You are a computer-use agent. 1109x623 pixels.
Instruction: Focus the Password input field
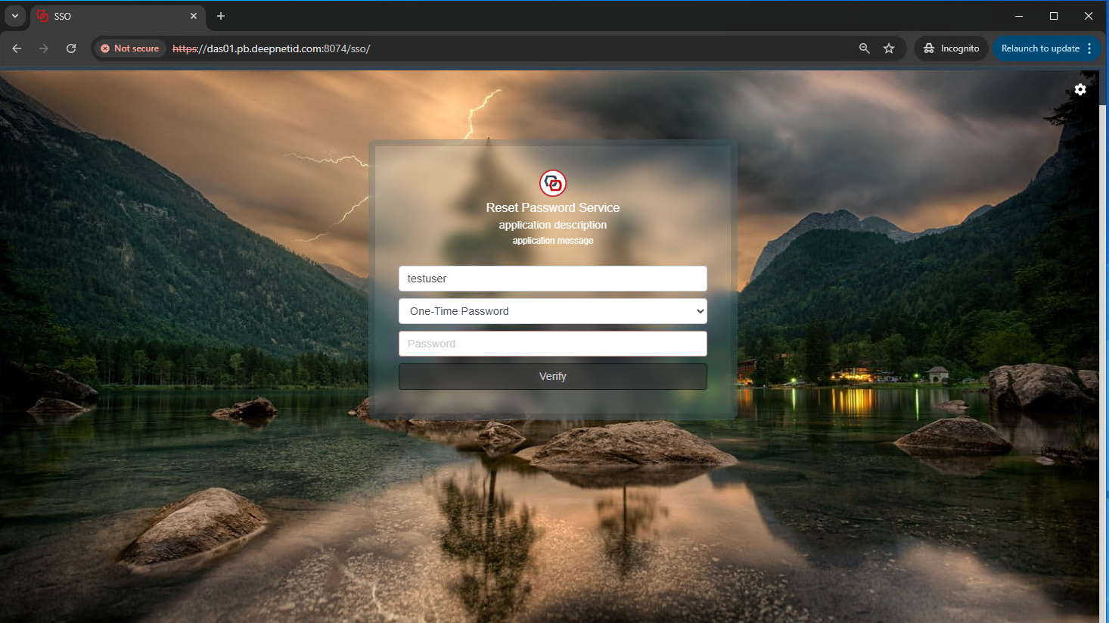[x=553, y=344]
